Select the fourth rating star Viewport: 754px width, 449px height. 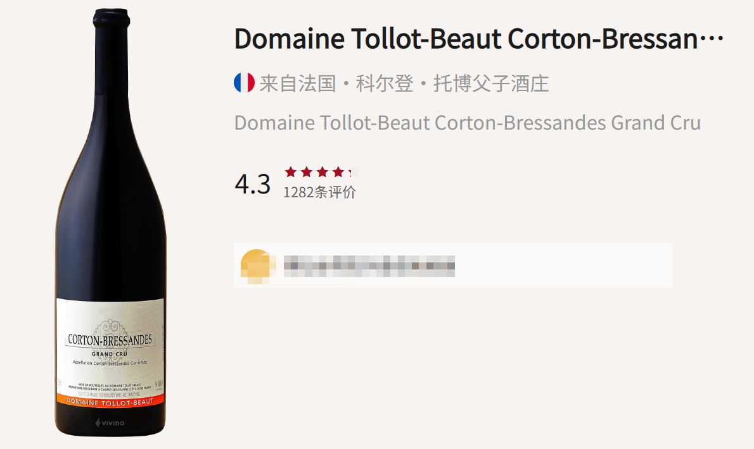[x=338, y=171]
